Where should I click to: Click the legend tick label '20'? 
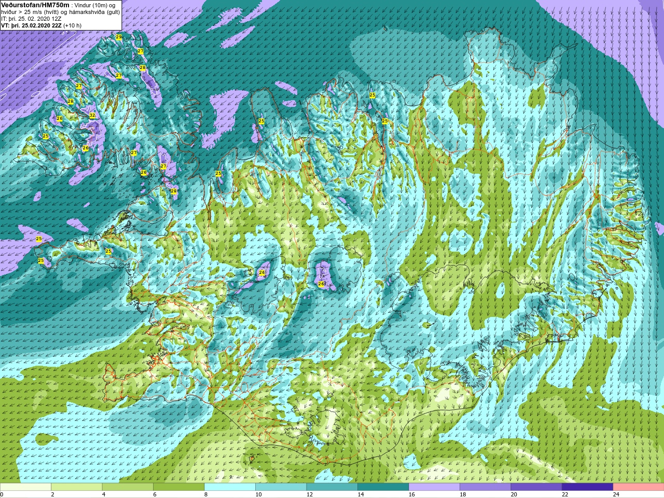click(x=514, y=494)
